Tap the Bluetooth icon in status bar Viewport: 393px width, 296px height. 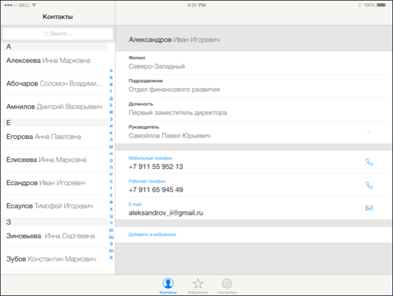click(x=359, y=5)
